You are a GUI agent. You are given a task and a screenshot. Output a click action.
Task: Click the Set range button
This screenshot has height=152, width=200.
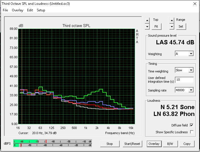(x=181, y=26)
